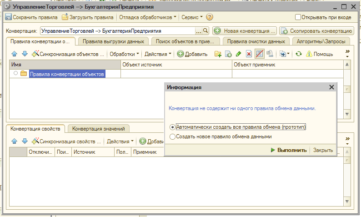Click copy rule document-plus icon
Image resolution: width=361 pixels, height=217 pixels.
[228, 54]
